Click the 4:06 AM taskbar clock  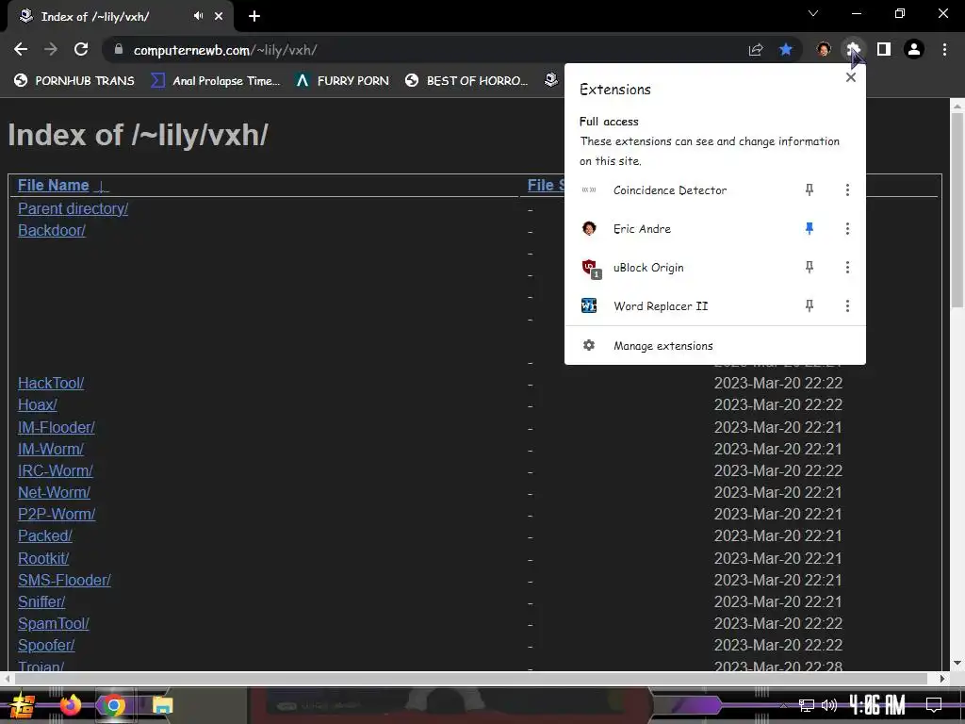[x=877, y=705]
